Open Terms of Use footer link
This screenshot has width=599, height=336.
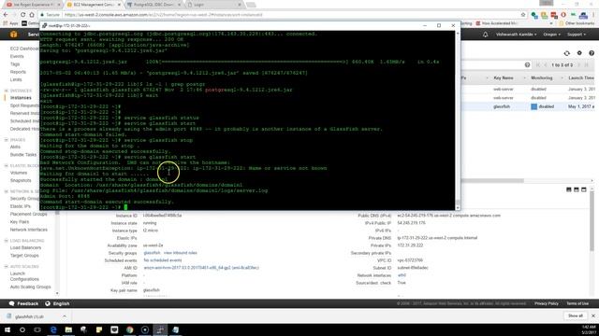tap(577, 303)
